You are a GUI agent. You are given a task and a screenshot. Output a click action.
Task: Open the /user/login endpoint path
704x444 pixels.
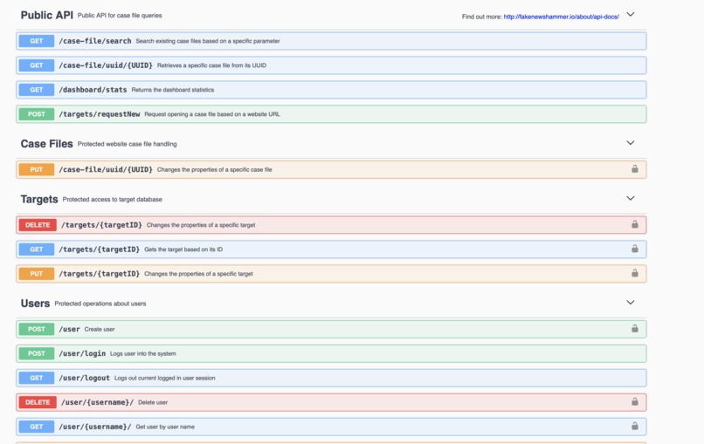point(82,353)
